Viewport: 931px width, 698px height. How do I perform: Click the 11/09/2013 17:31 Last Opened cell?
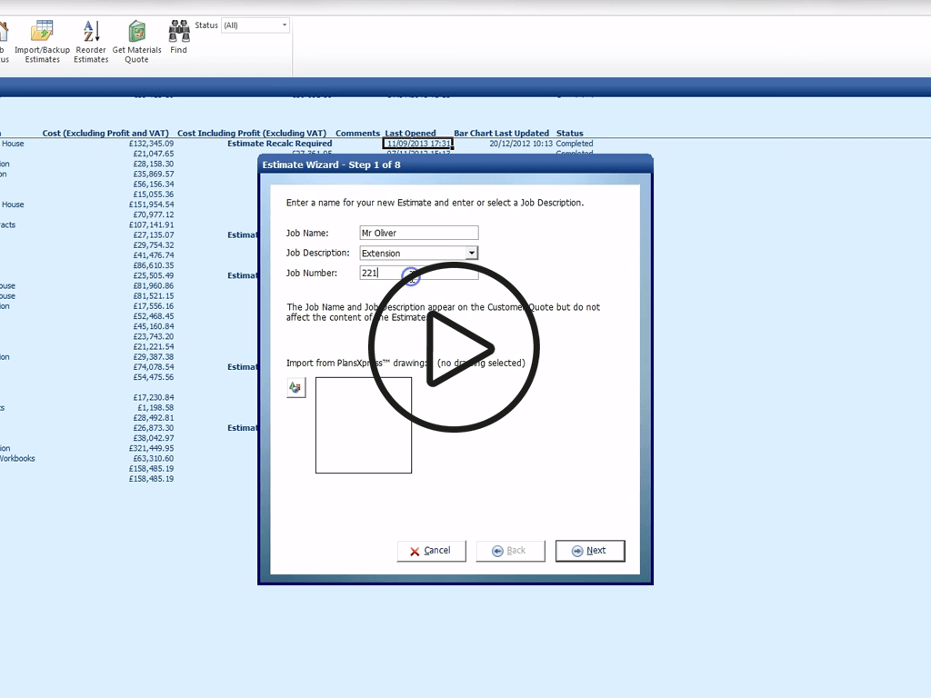pyautogui.click(x=418, y=144)
